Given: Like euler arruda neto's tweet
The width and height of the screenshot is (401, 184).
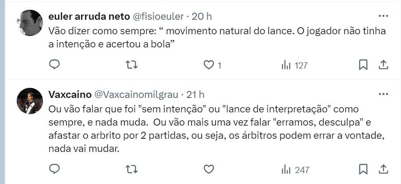Looking at the screenshot, I should tap(209, 65).
